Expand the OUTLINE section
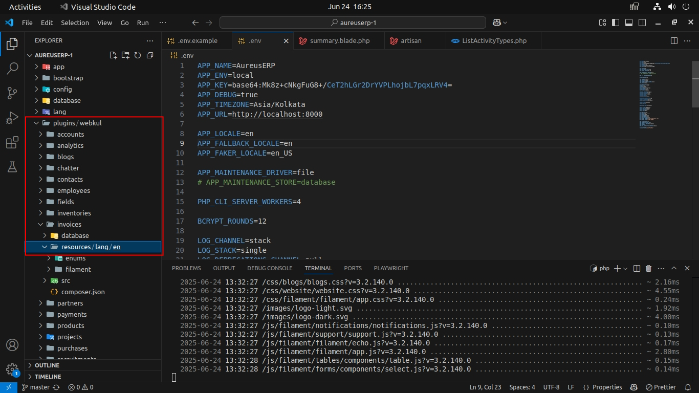This screenshot has height=393, width=699. point(94,365)
